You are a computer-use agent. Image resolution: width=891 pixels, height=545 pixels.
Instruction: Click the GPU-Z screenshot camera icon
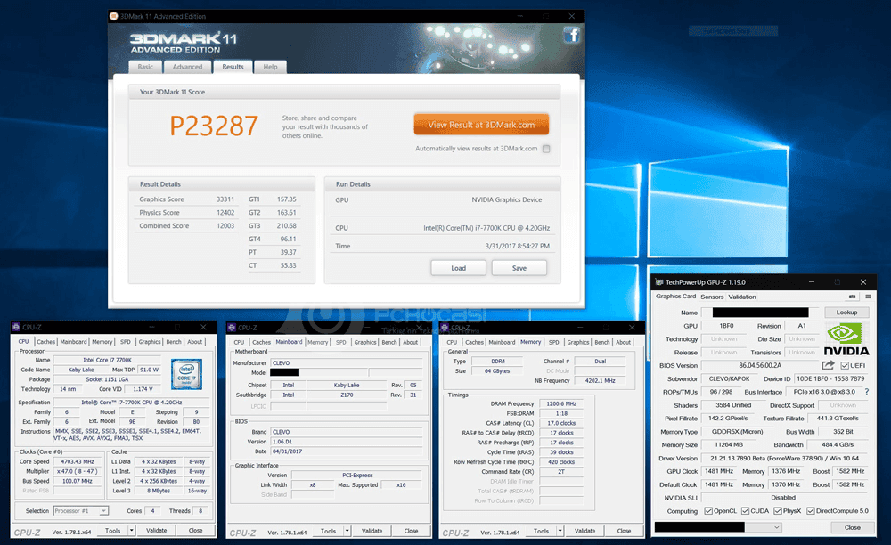(853, 297)
